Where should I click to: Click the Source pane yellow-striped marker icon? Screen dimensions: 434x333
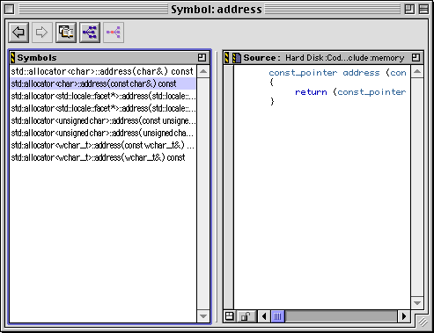pos(226,57)
